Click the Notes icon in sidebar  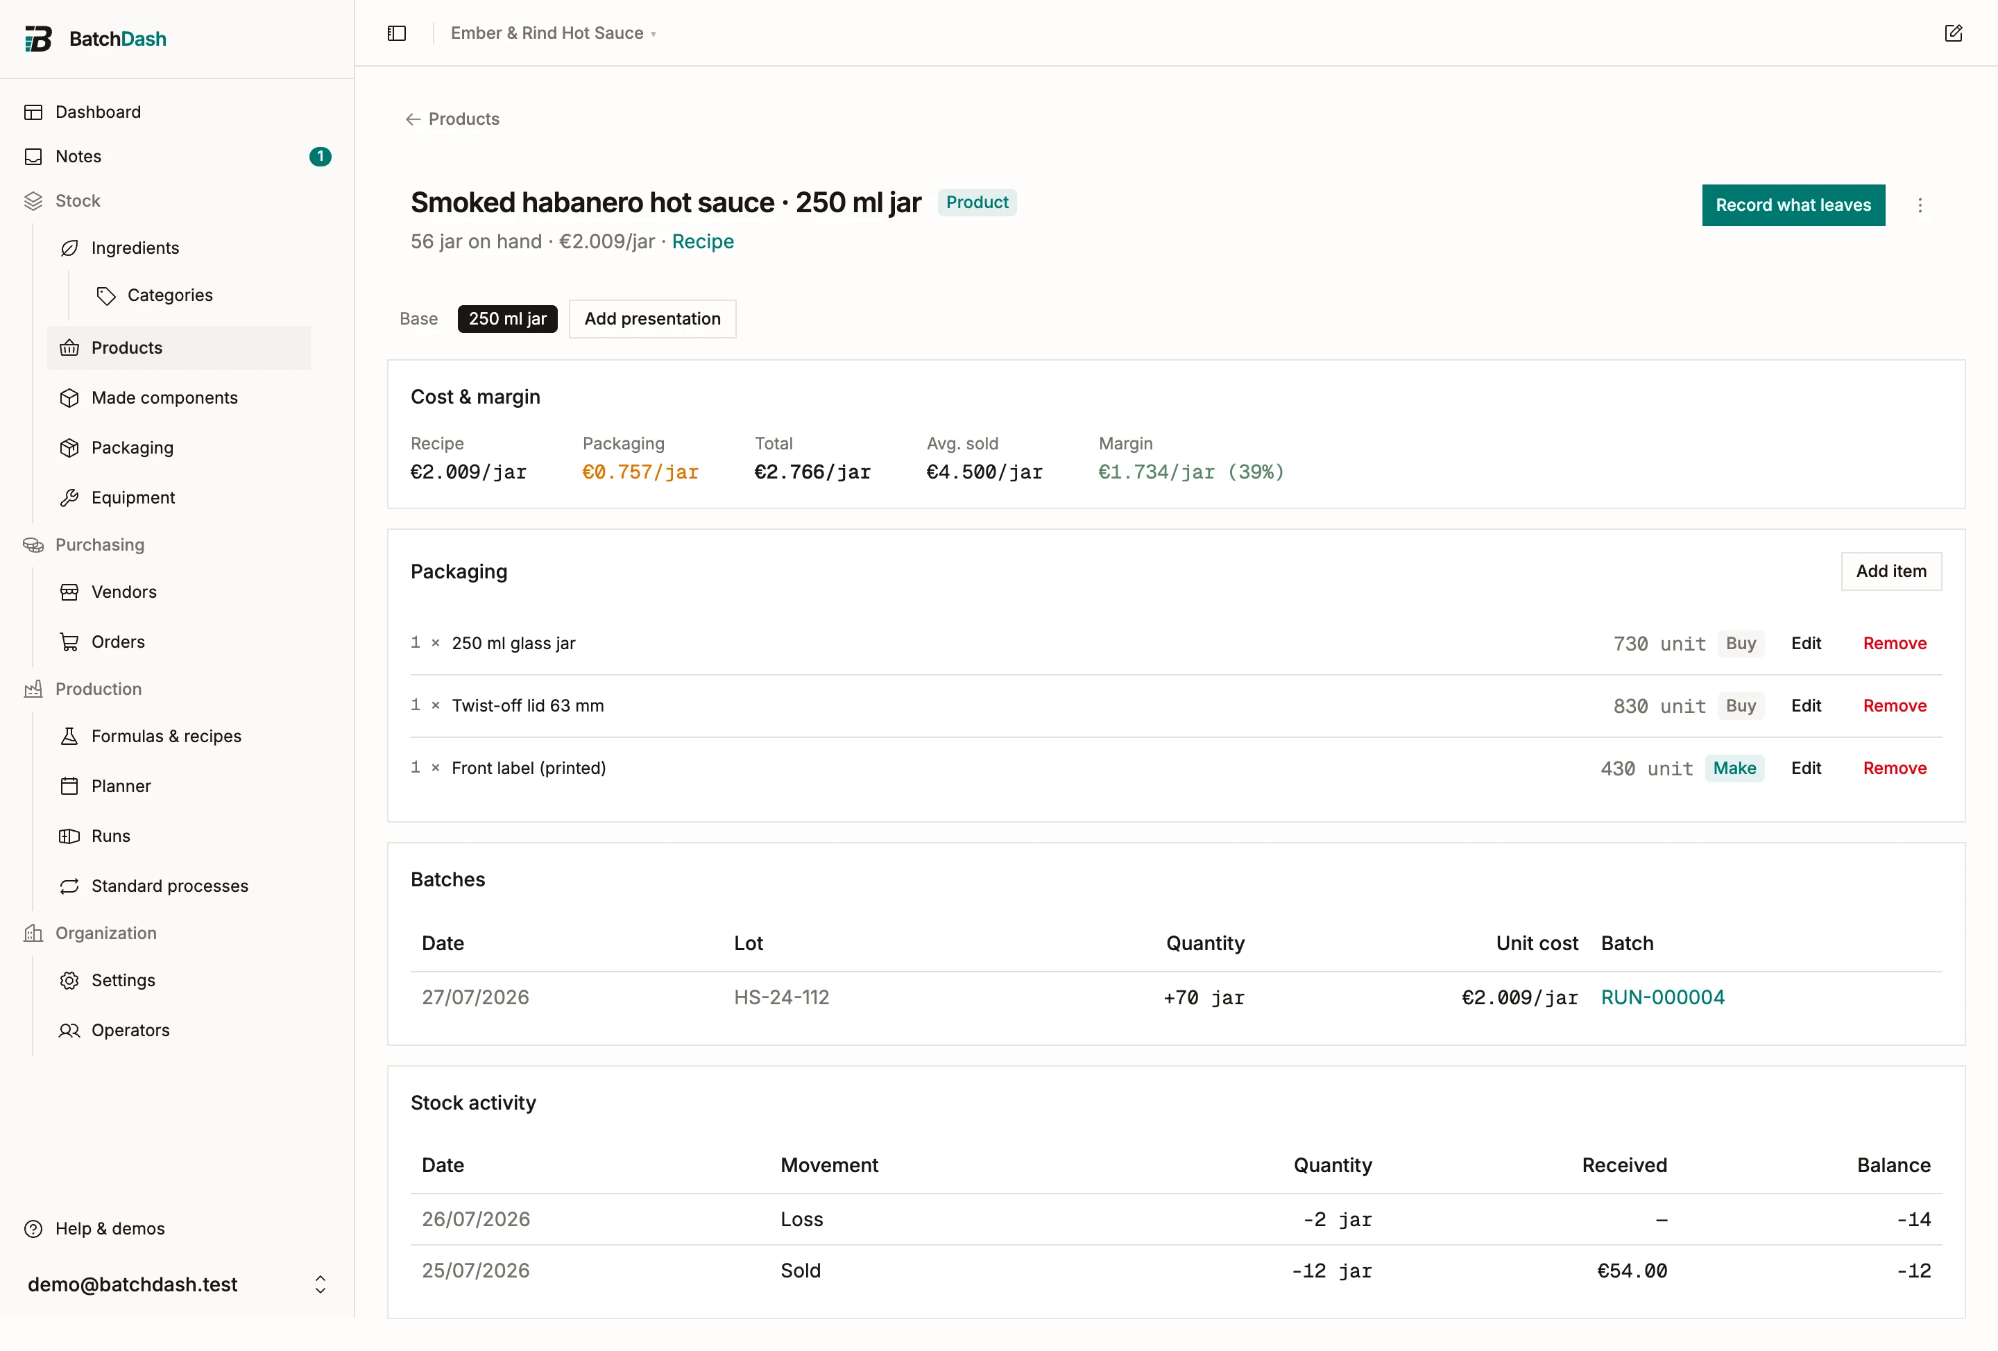pyautogui.click(x=33, y=157)
